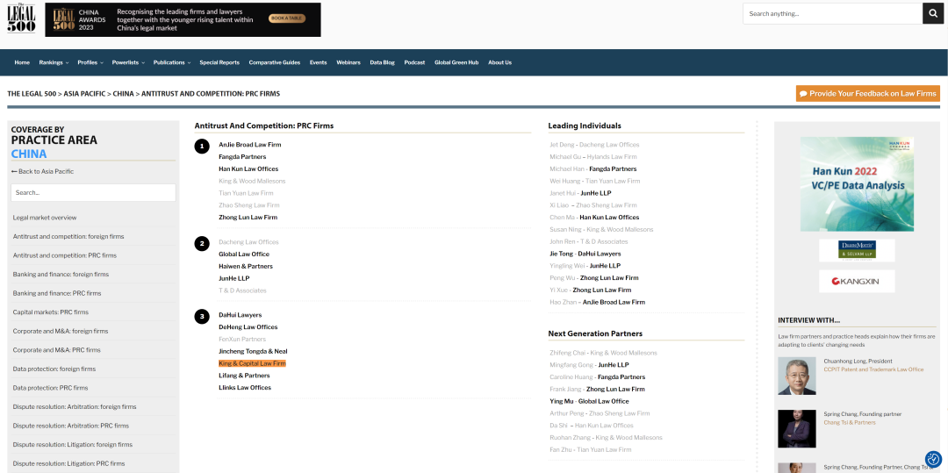This screenshot has height=473, width=948.
Task: Open Haiwen & Partners firm link
Action: pos(246,267)
